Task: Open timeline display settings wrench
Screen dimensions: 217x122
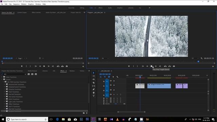Action: [x=117, y=77]
